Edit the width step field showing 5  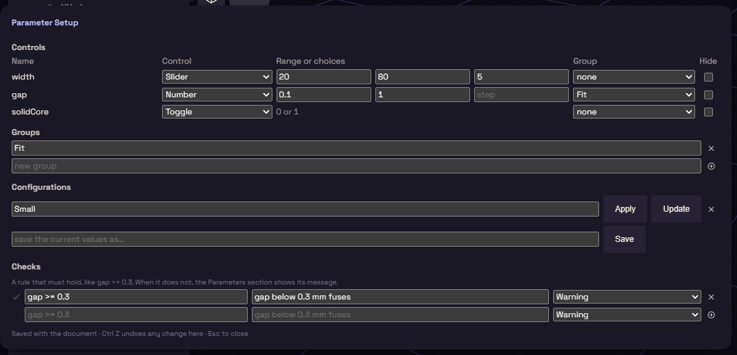tap(521, 77)
